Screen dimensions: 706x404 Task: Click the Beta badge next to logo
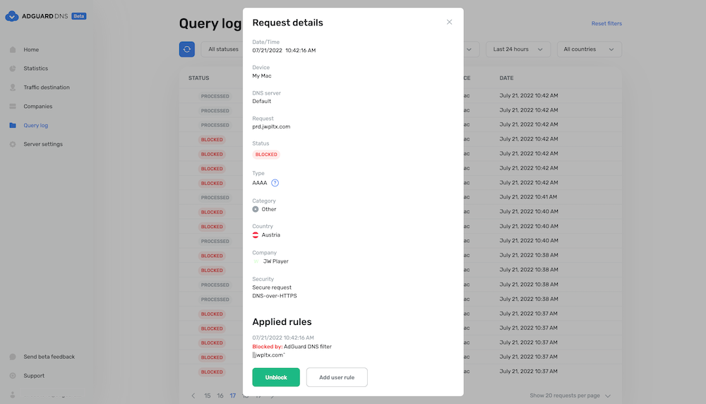[79, 16]
